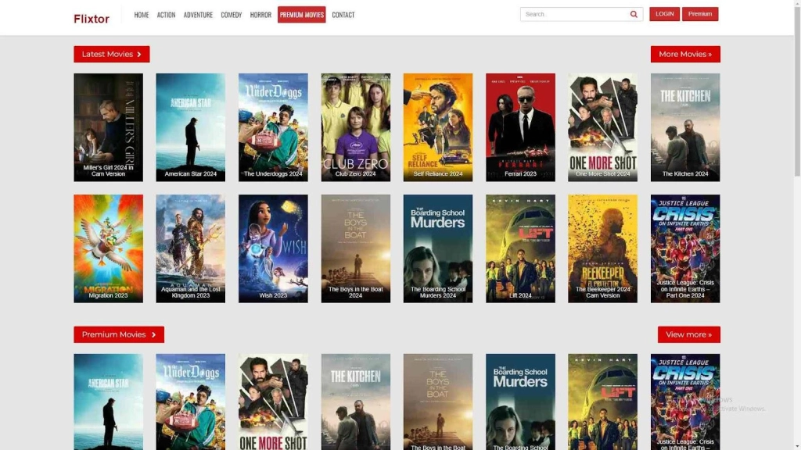The image size is (801, 450).
Task: Open the Home menu item
Action: 141,15
